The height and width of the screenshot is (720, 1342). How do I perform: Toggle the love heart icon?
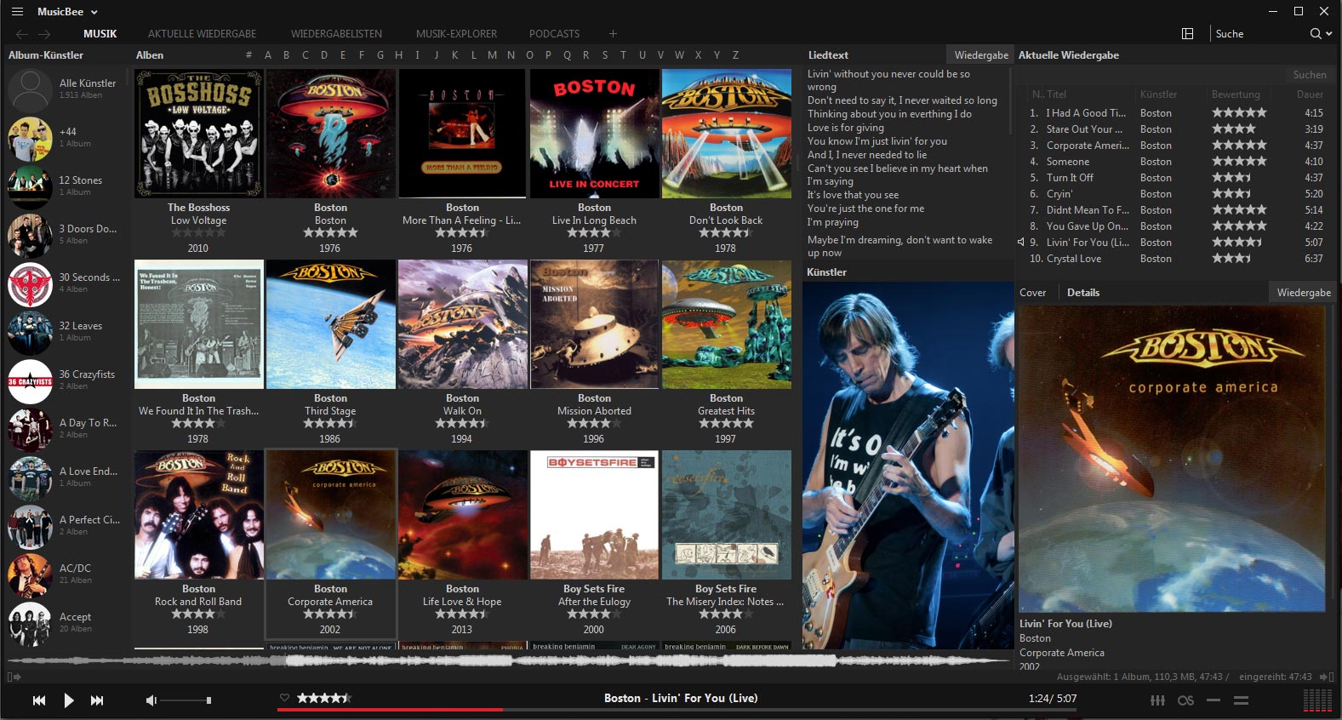pyautogui.click(x=284, y=698)
